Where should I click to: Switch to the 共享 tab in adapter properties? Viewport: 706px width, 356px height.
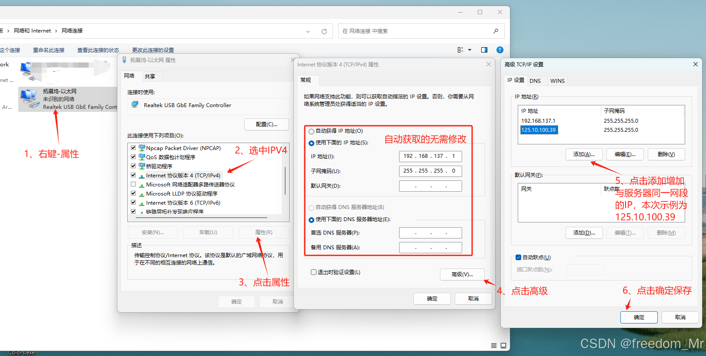150,76
